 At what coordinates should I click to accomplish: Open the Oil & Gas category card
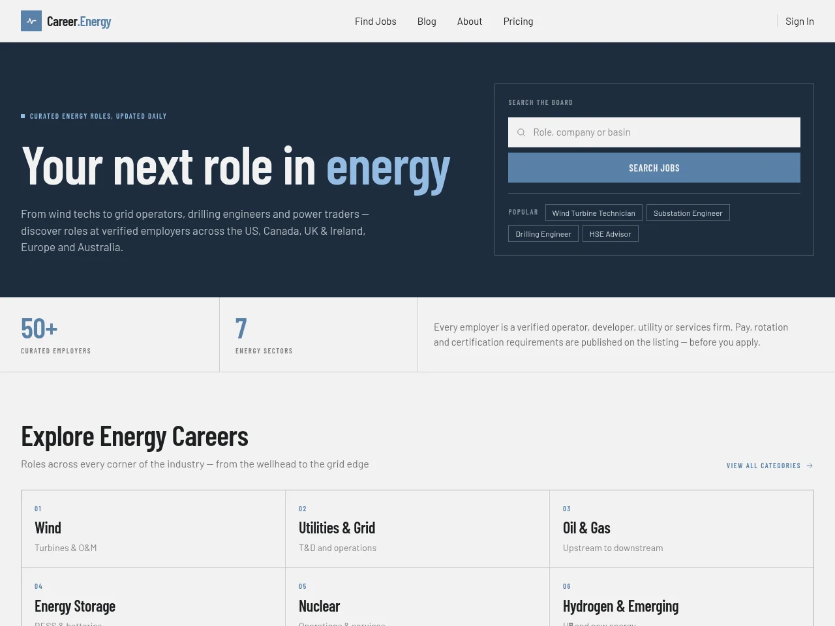click(682, 529)
